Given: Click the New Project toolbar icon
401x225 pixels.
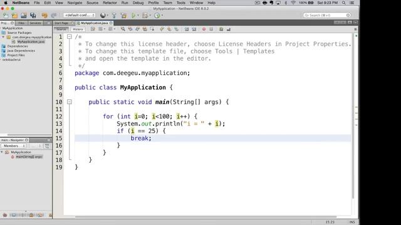Looking at the screenshot, I should 14,15.
